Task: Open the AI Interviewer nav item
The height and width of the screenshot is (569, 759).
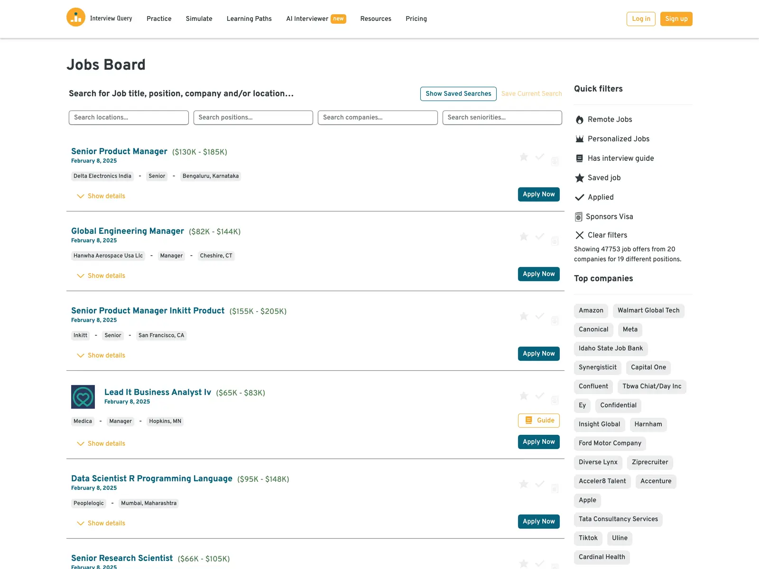Action: tap(316, 19)
